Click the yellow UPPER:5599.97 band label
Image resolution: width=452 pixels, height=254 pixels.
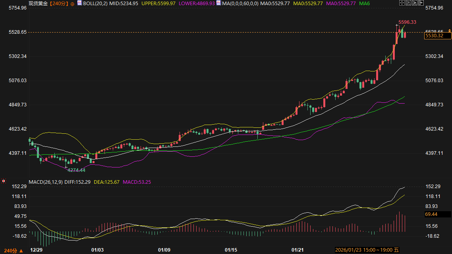click(x=158, y=4)
